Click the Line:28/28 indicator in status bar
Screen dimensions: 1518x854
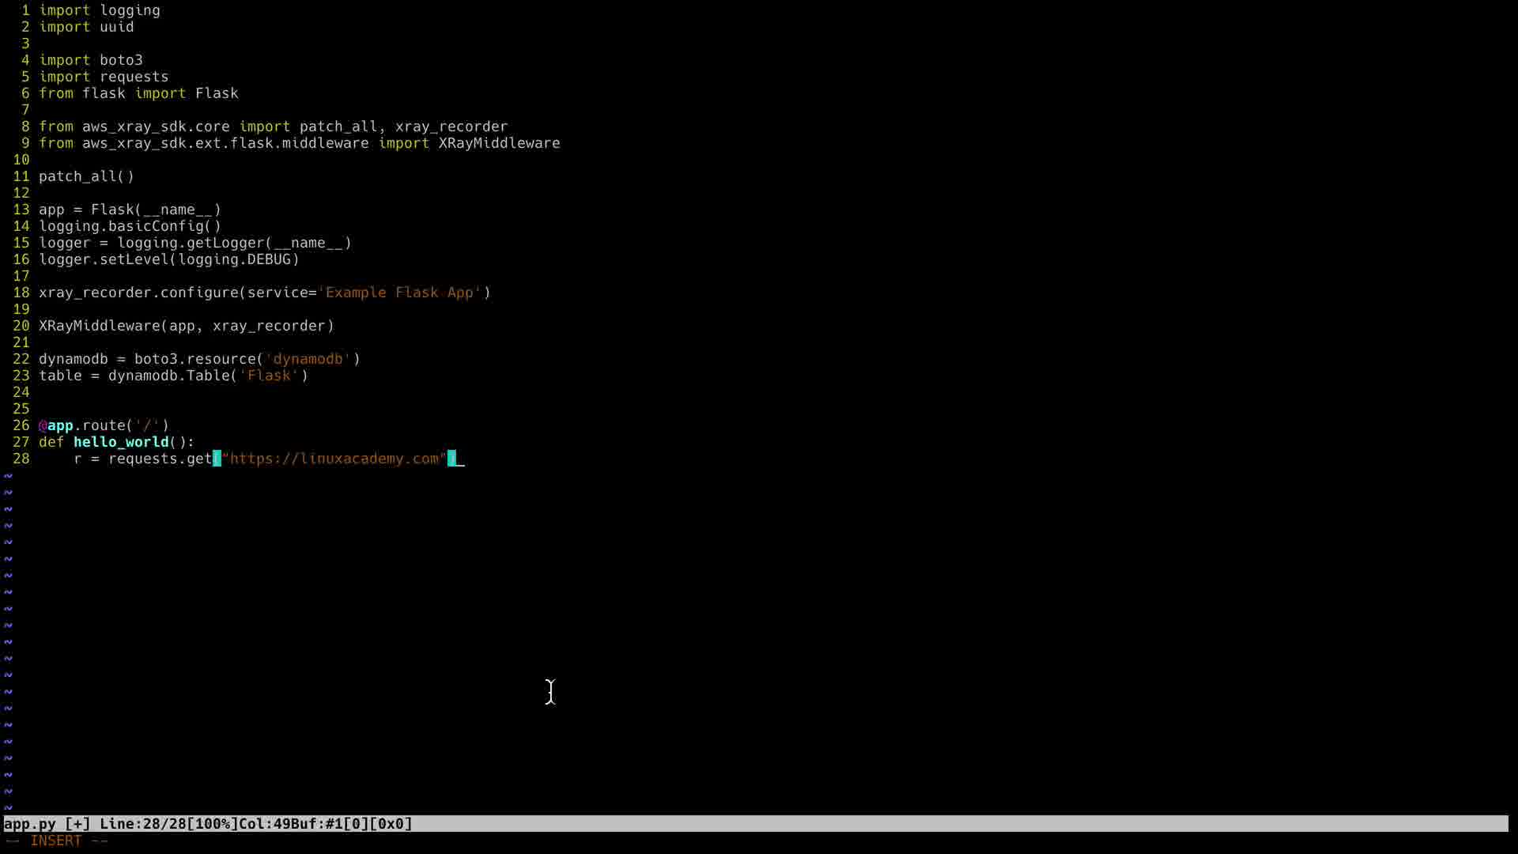point(142,824)
